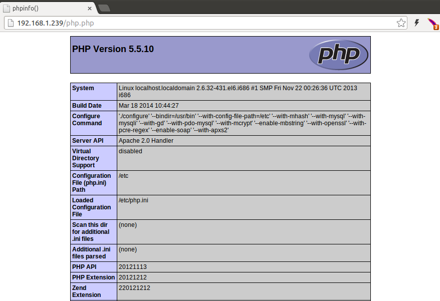Click the Virtual Directory Support label

(86, 158)
